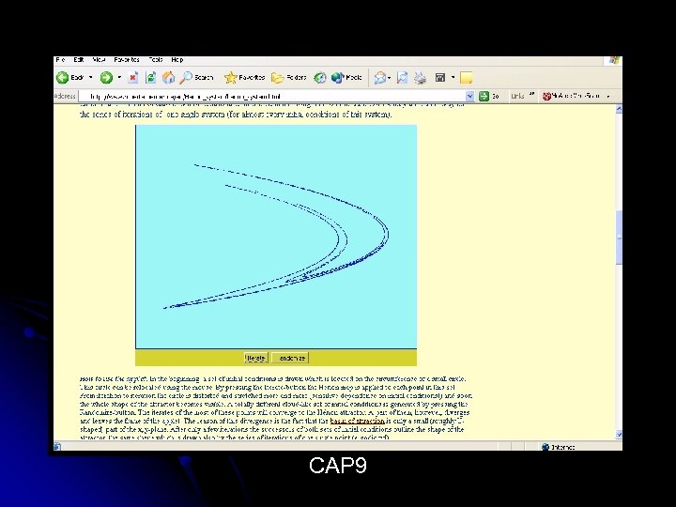Click the Internet zone globe in status bar
Viewport: 676px width, 507px height.
point(545,447)
